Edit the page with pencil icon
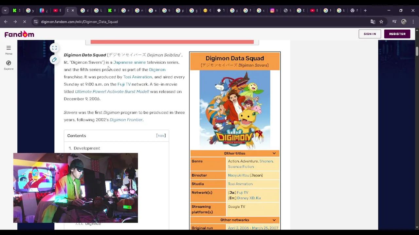Image resolution: width=419 pixels, height=235 pixels. click(54, 59)
